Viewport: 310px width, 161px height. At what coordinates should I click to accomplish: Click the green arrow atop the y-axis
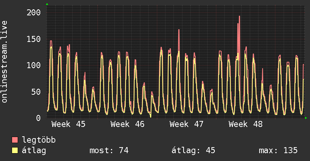click(47, 4)
